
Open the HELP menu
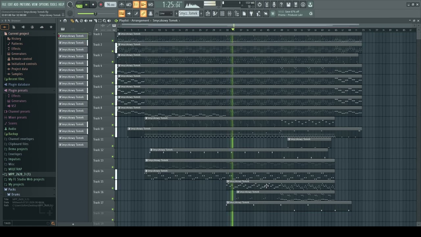[61, 4]
